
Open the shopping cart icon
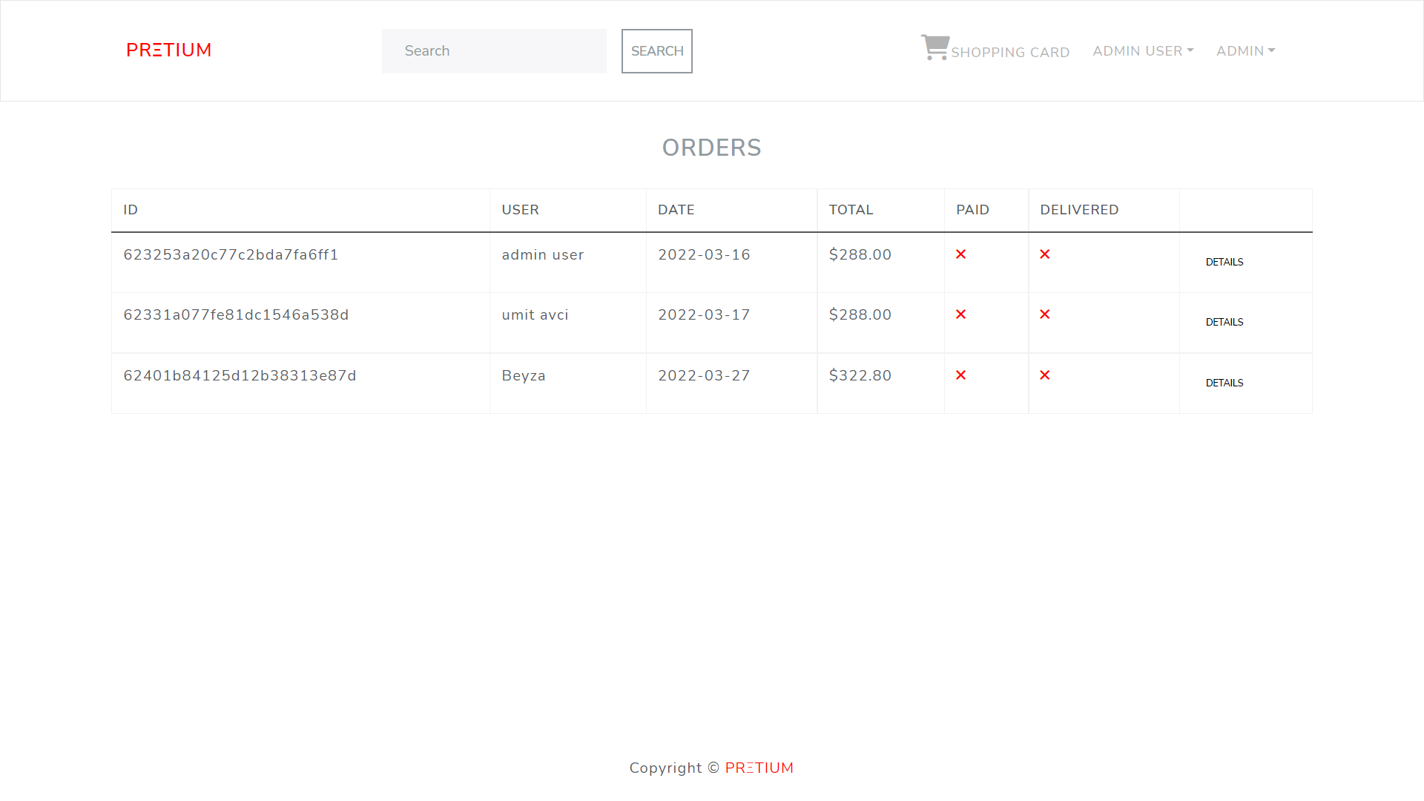[x=934, y=46]
